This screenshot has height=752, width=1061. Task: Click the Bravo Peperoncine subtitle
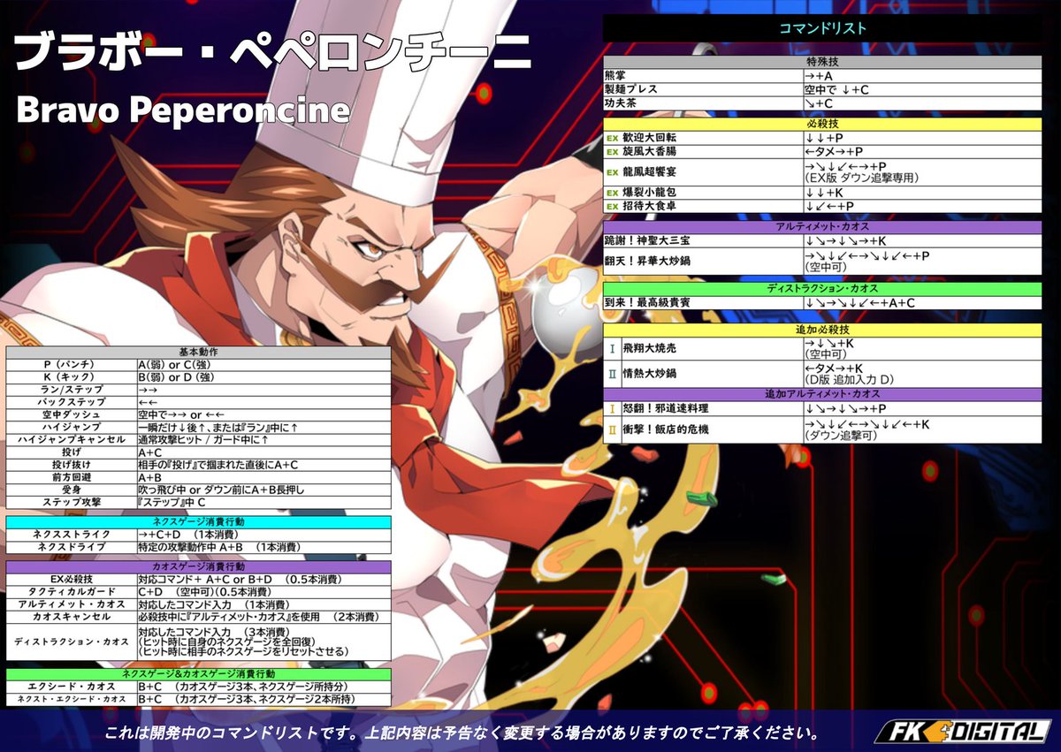pos(182,110)
